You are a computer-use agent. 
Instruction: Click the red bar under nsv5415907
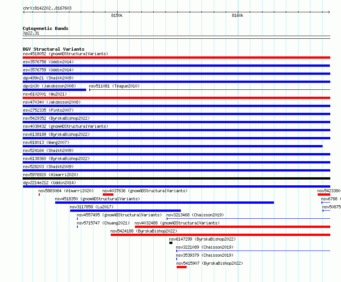point(182,267)
